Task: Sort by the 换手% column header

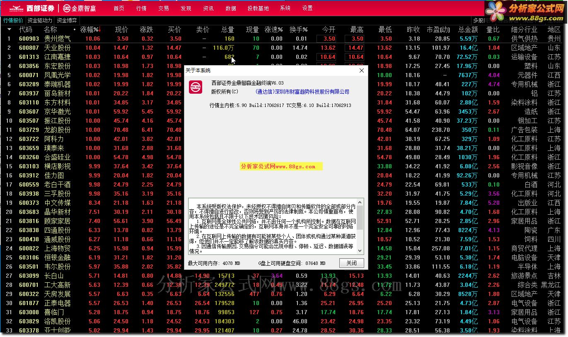Action: (x=299, y=29)
